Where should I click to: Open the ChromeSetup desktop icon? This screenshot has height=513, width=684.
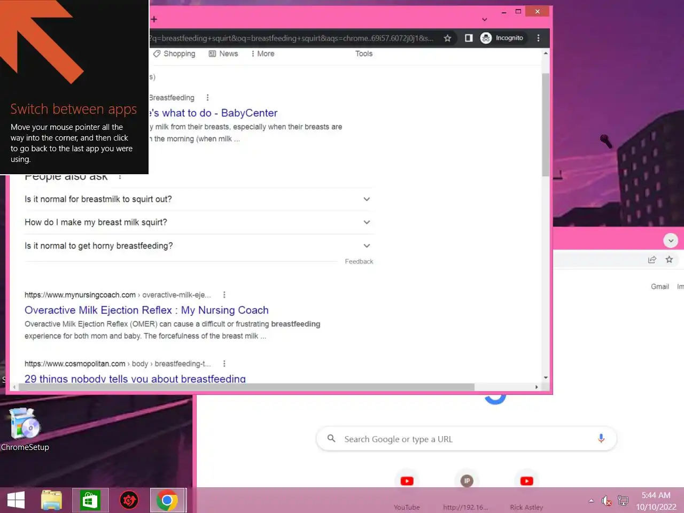[x=25, y=430]
